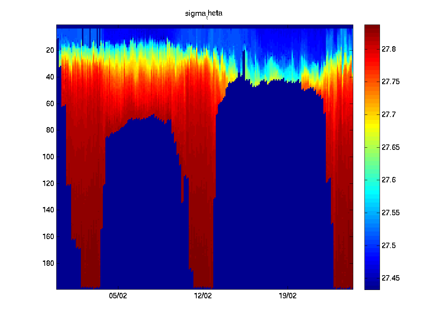The height and width of the screenshot is (325, 433).
Task: Click the x-axis date label 05/02
Action: 118,296
